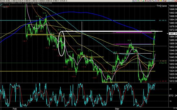This screenshot has width=177, height=110.
Task: Click the 1812.00 price axis label
Action: (173, 81)
